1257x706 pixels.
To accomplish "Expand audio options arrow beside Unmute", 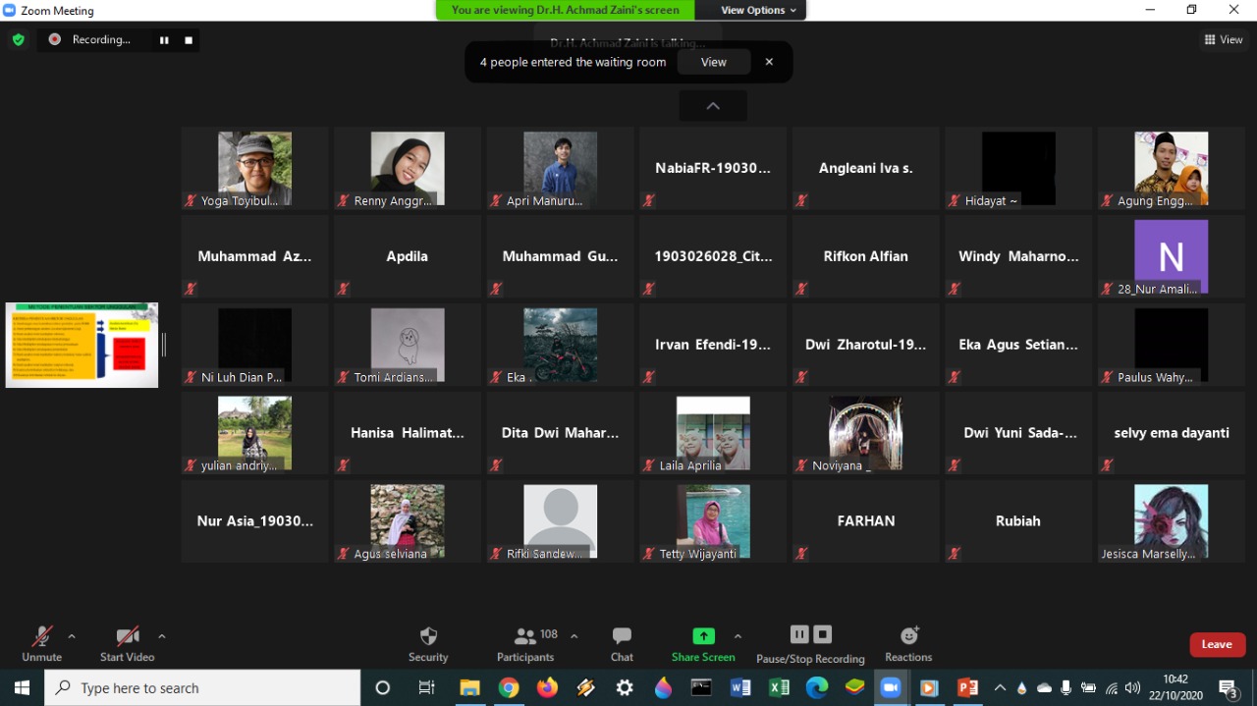I will pos(72,636).
